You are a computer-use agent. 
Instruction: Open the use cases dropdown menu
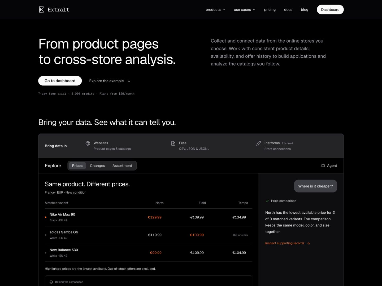245,10
